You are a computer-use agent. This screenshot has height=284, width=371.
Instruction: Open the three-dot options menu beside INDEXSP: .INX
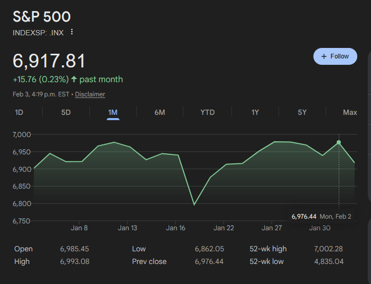click(72, 32)
